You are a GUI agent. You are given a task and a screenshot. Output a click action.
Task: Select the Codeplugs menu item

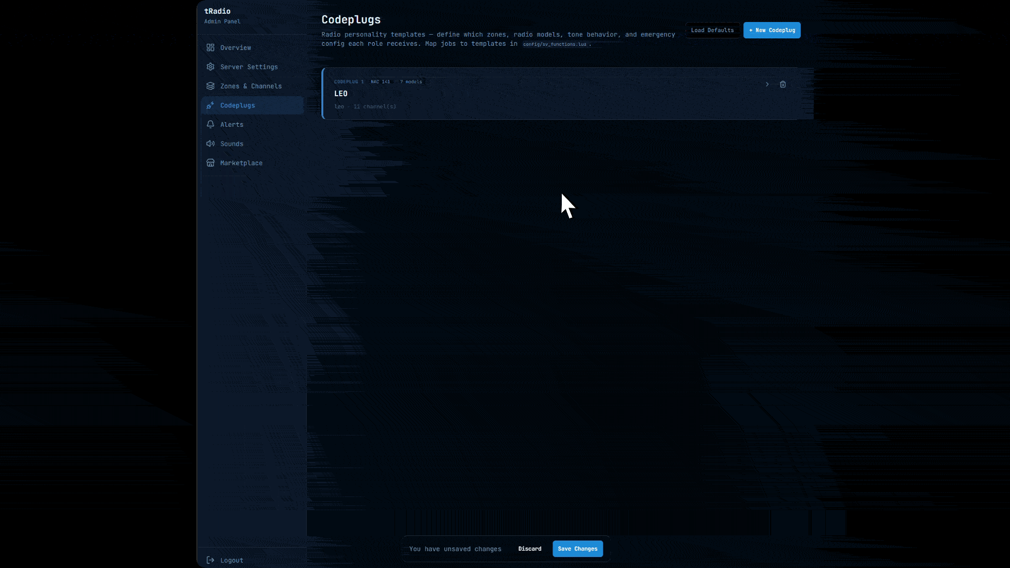pos(252,105)
